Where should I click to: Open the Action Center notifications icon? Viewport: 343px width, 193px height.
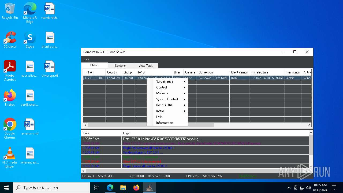[334, 188]
